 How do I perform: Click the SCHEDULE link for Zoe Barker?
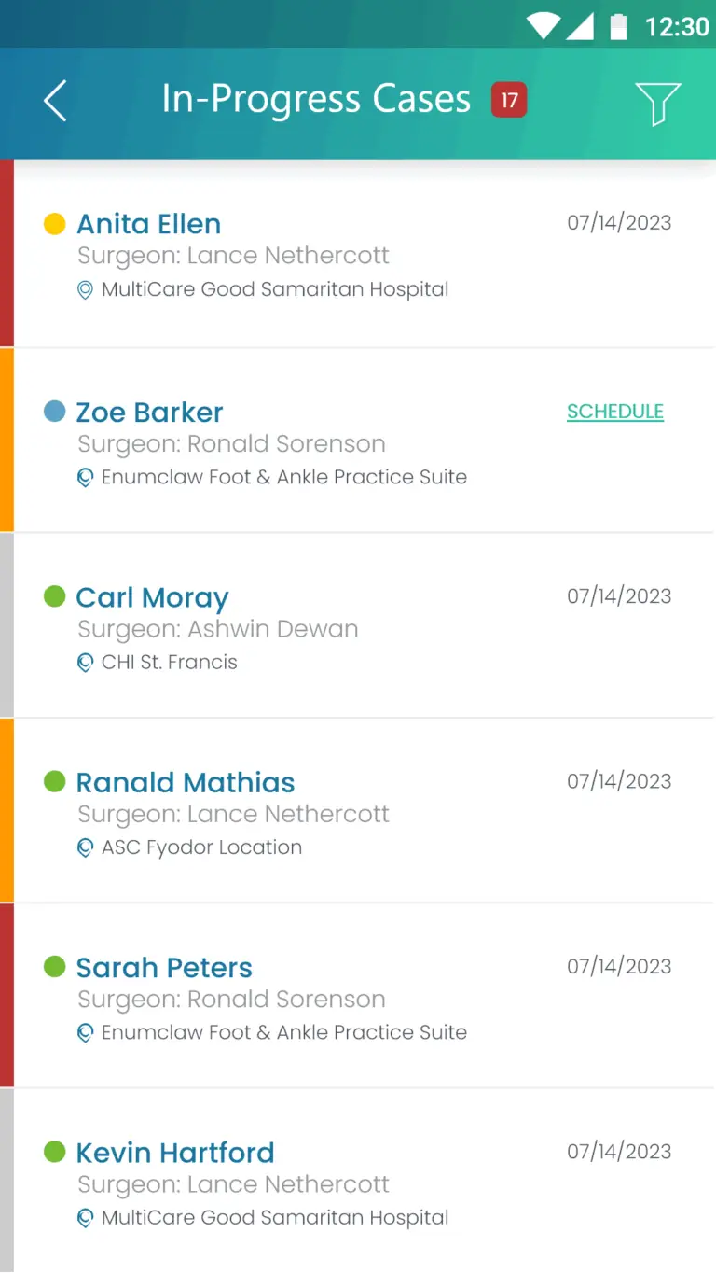tap(615, 412)
